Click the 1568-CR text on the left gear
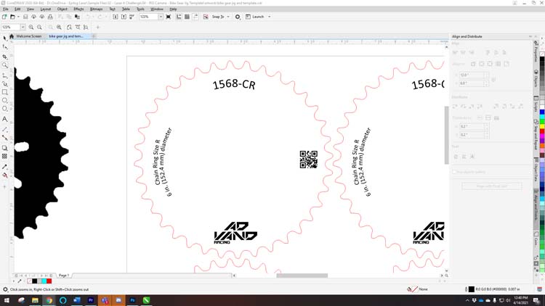Image resolution: width=545 pixels, height=306 pixels. 234,84
